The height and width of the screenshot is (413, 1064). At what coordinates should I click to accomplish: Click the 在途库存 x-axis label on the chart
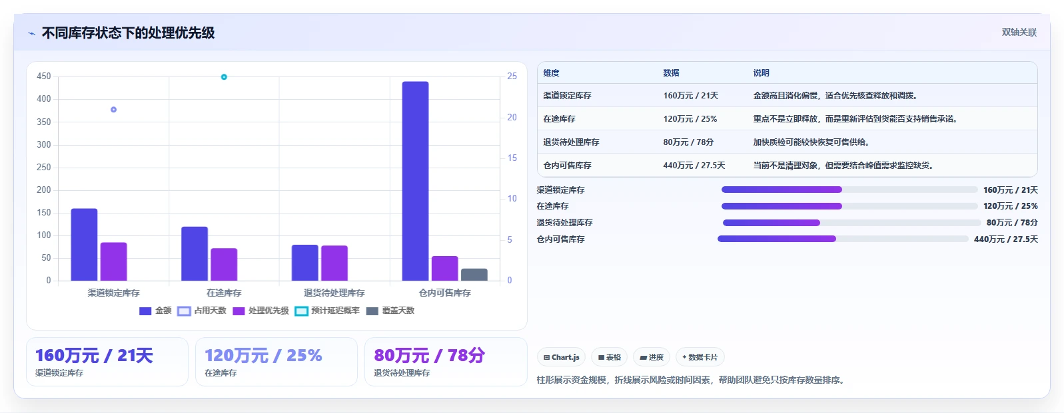(224, 293)
